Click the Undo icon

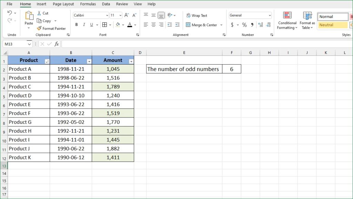(9, 13)
